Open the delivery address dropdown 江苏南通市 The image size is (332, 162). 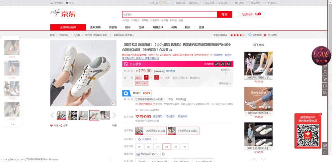tap(150, 99)
